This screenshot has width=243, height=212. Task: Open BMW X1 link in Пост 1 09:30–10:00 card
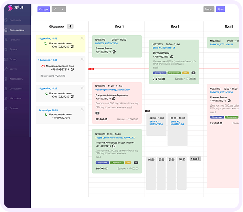point(106,43)
